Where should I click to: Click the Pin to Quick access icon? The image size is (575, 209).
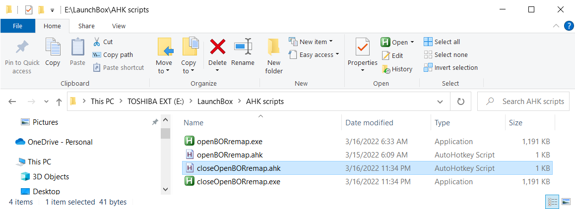click(22, 48)
